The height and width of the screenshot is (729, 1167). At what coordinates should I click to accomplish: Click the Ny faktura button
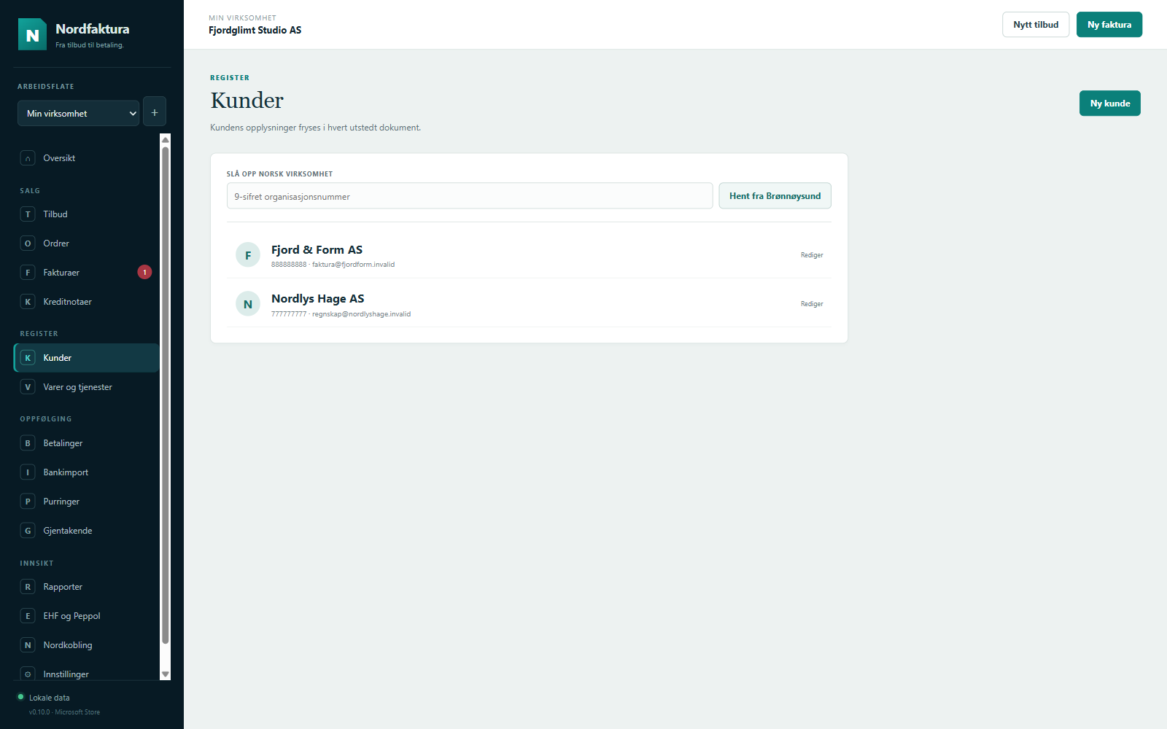(x=1109, y=25)
